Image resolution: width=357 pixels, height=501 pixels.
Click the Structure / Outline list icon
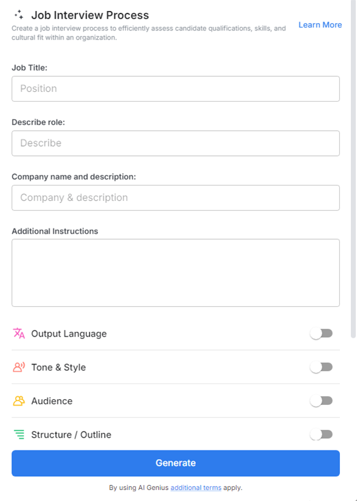point(18,435)
